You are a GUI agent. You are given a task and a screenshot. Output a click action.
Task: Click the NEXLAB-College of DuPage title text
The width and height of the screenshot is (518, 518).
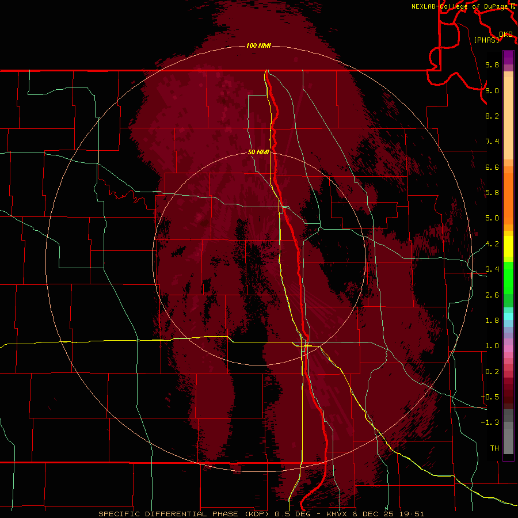461,6
